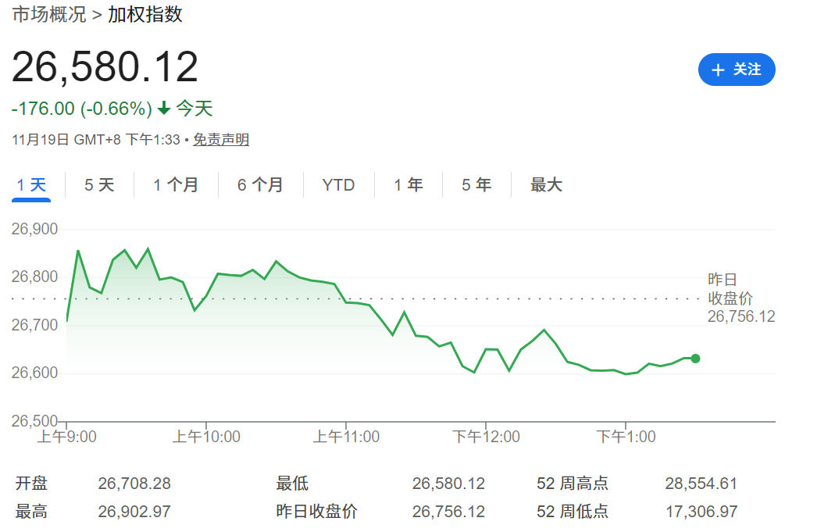Show the 1 年 chart view

click(408, 185)
